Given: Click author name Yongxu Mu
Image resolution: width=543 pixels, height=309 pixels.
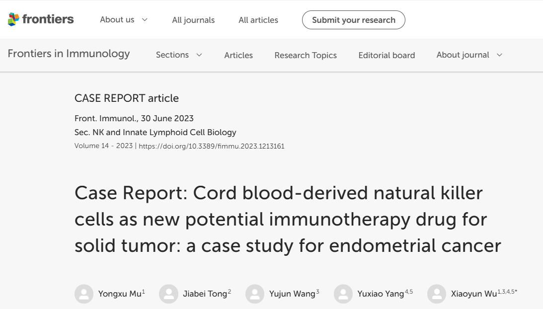Looking at the screenshot, I should 120,294.
